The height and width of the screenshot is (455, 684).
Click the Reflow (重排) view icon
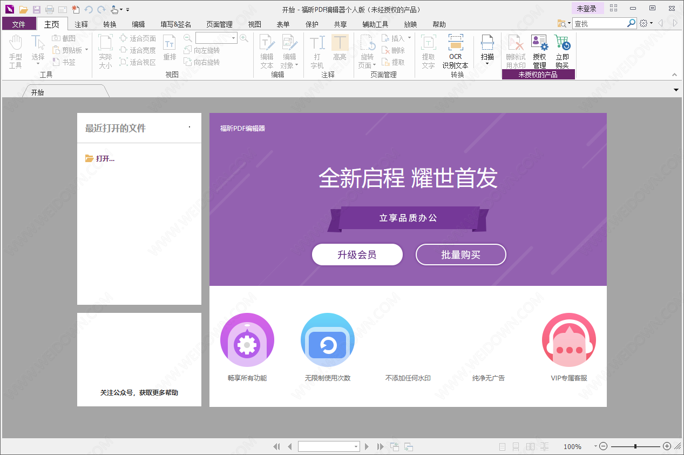170,49
